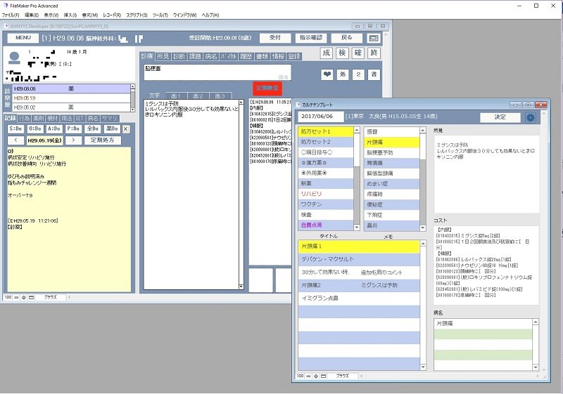Switch to the サマリ tab
The height and width of the screenshot is (394, 563).
(110, 118)
